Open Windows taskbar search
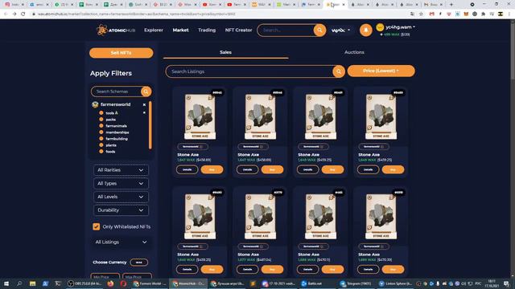515x289 pixels. (x=19, y=283)
